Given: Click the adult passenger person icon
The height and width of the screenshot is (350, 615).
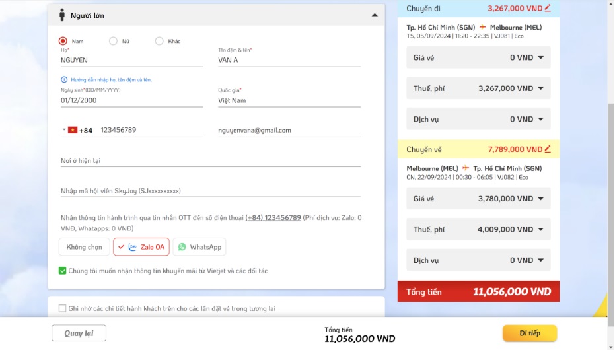Looking at the screenshot, I should (x=62, y=15).
